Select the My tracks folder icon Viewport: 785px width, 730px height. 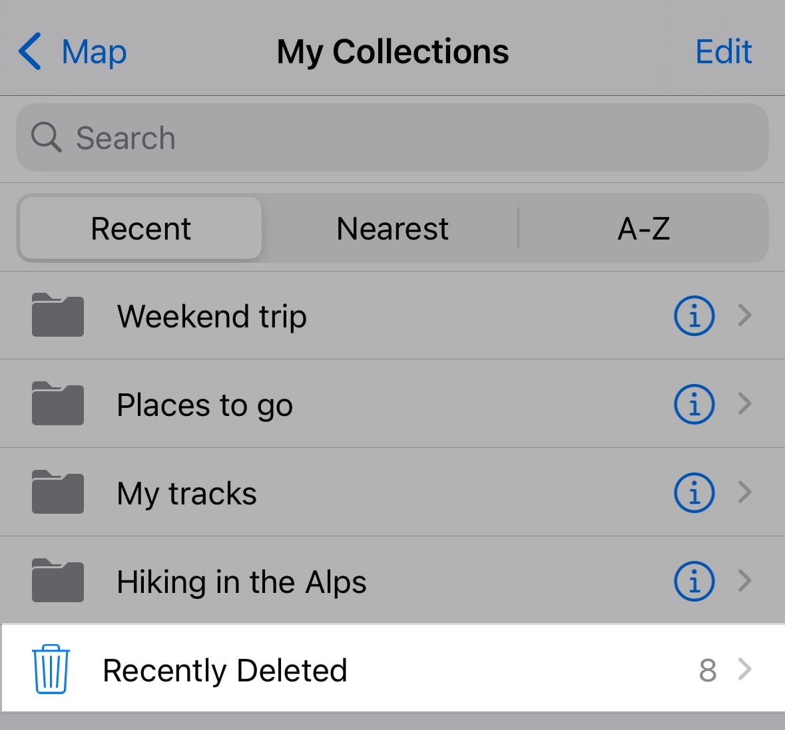tap(57, 492)
